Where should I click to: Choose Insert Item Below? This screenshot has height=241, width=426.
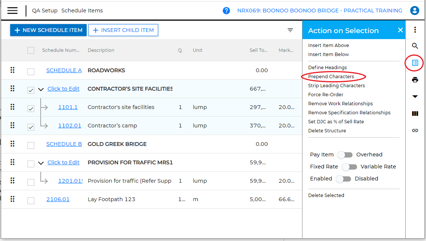coord(328,54)
